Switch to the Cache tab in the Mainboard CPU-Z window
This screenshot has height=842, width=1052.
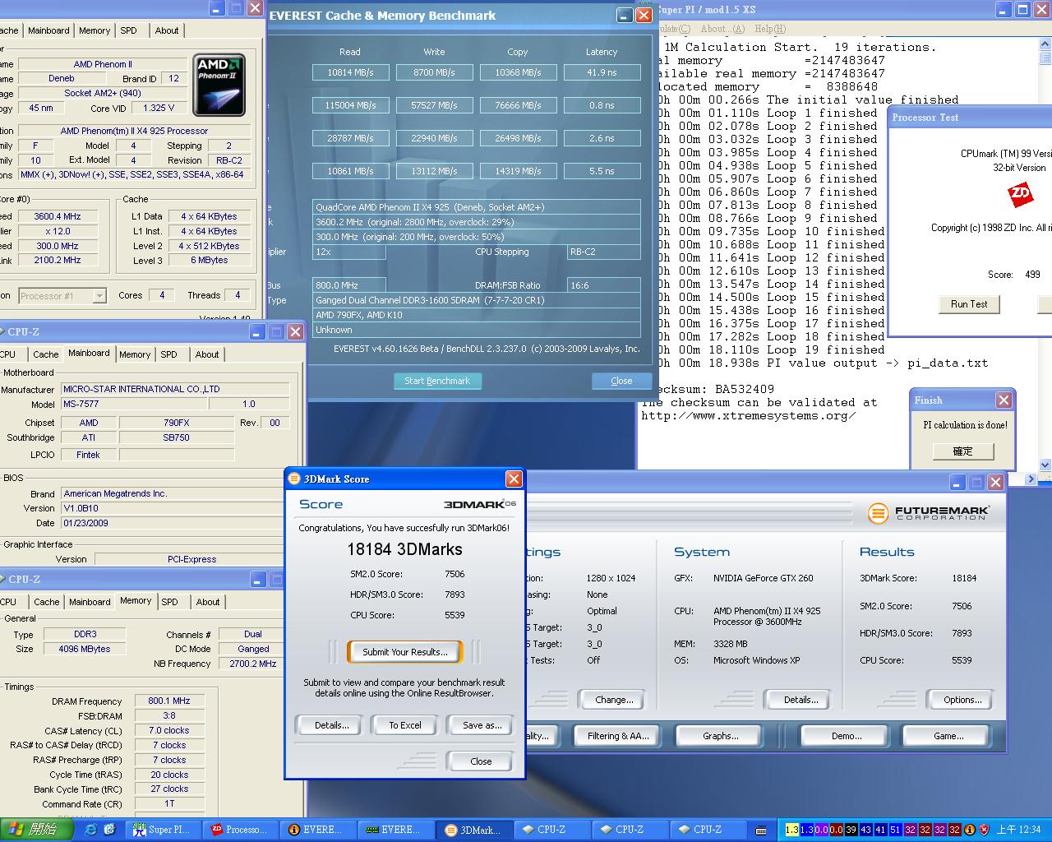click(45, 354)
